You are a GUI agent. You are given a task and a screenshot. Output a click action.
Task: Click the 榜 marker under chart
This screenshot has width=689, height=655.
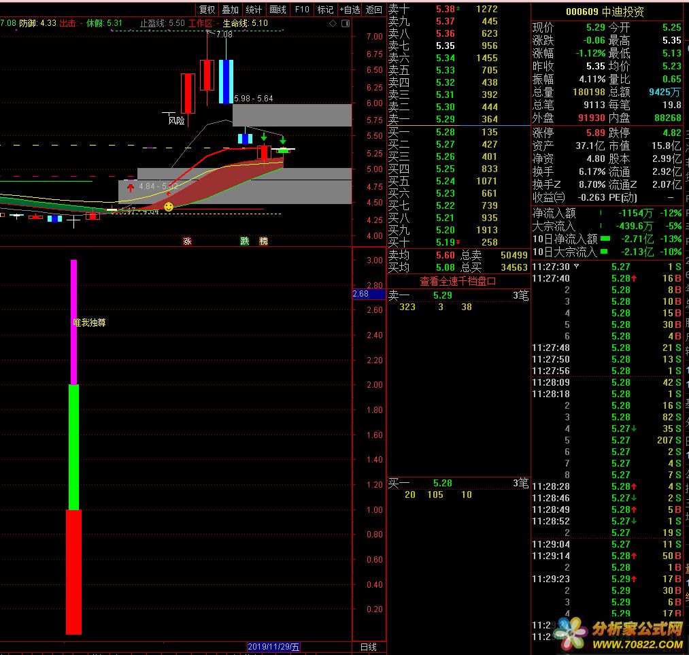(x=264, y=241)
